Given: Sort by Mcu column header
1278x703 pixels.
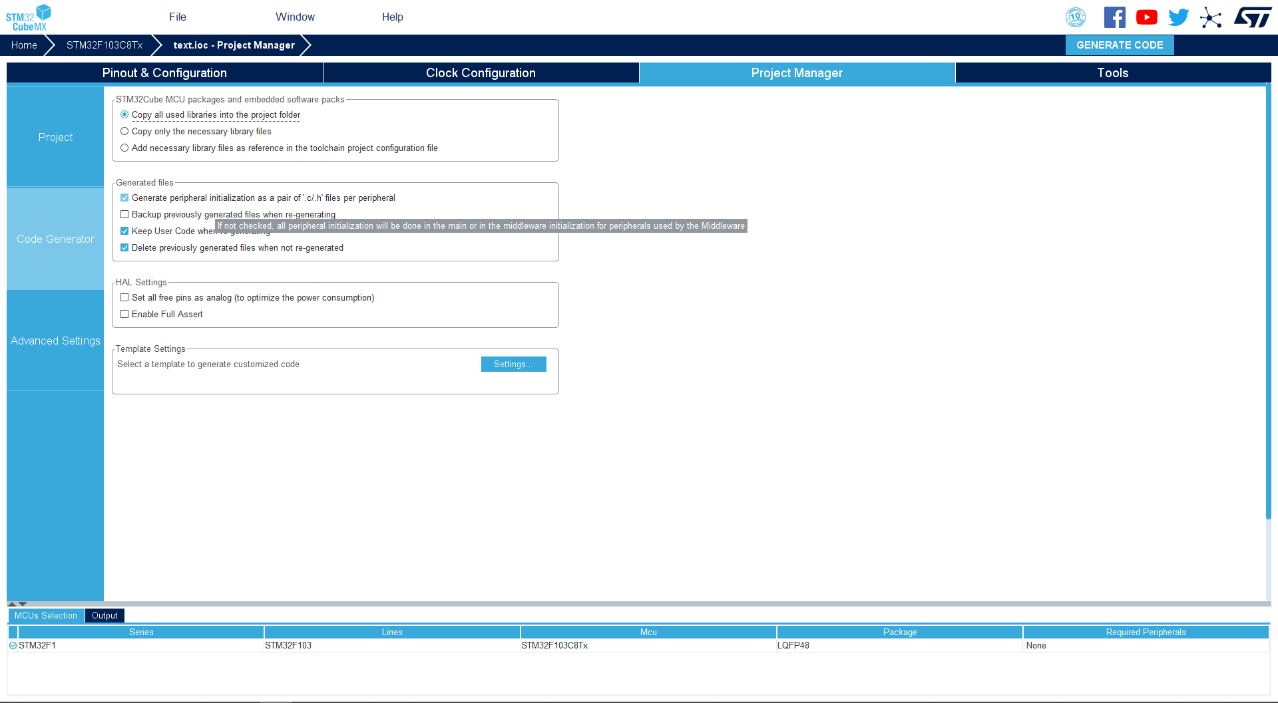Looking at the screenshot, I should tap(648, 632).
